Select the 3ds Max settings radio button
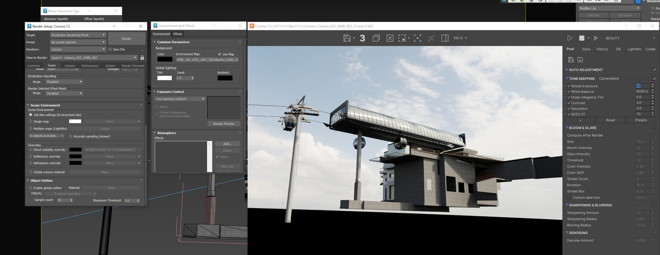Screen dimensions: 660x255 pyautogui.click(x=30, y=114)
